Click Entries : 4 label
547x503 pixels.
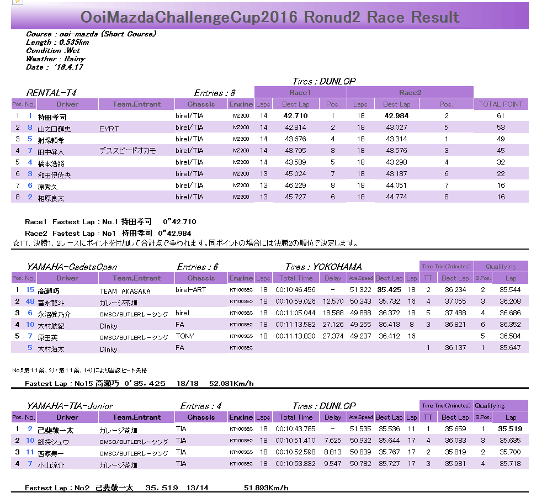201,406
